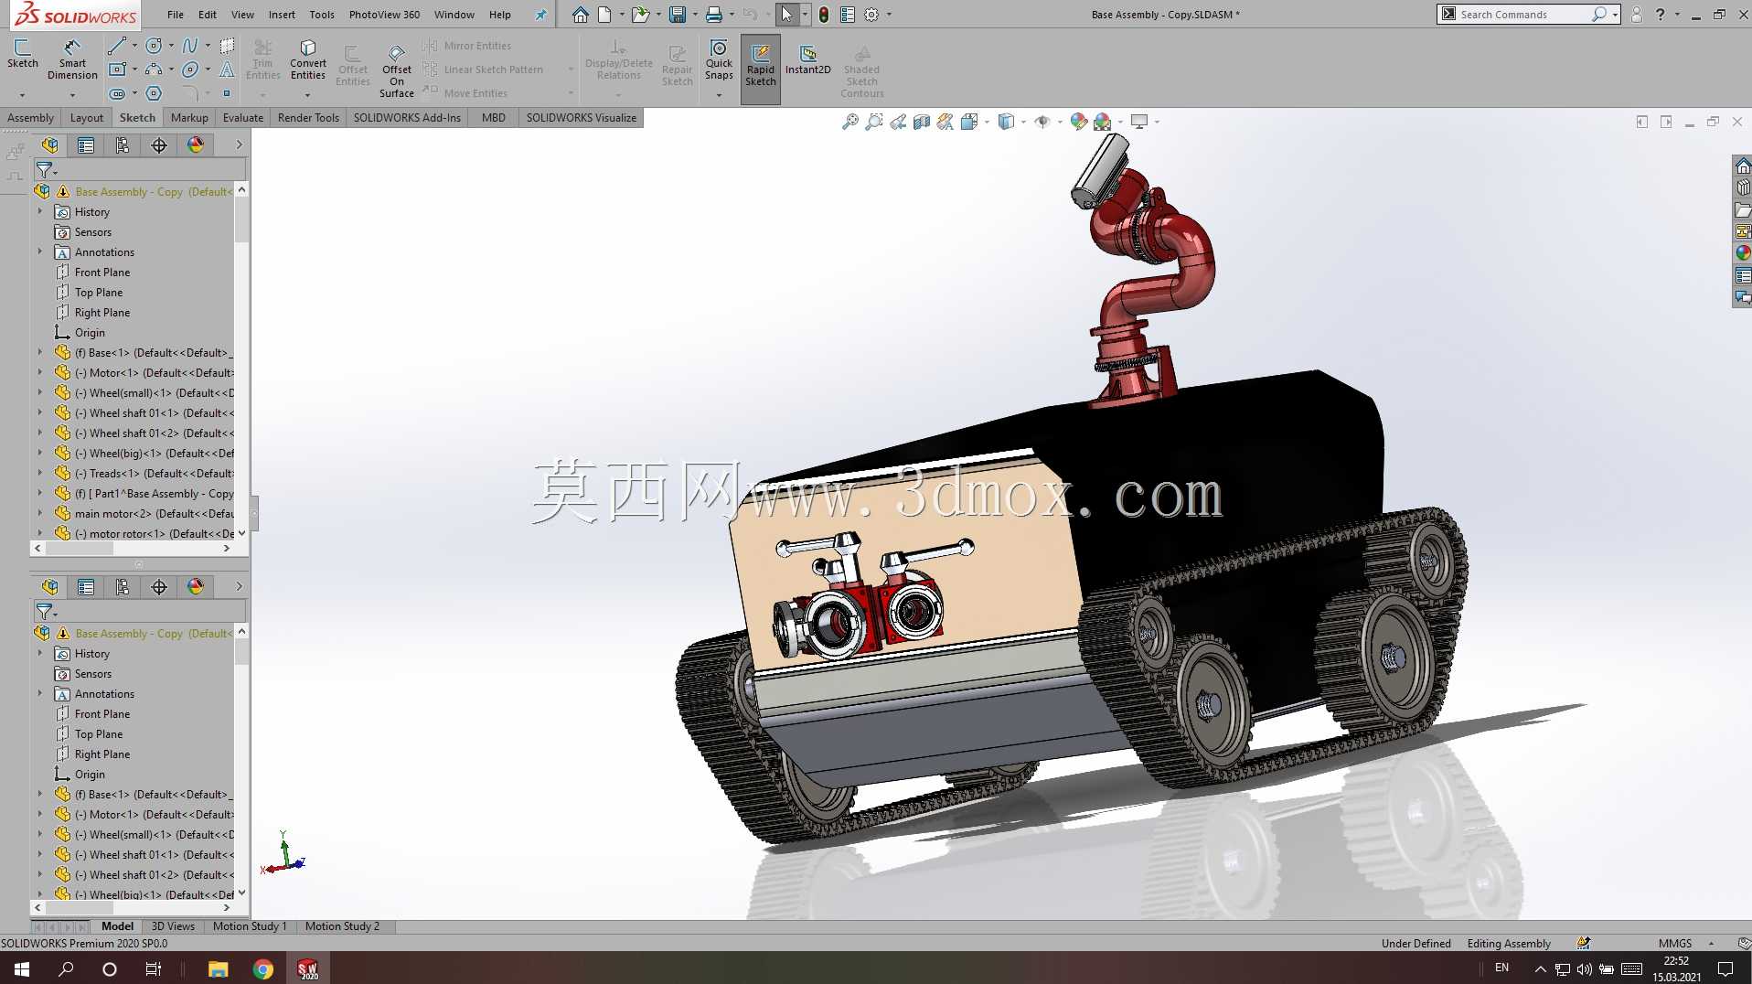Open the PhotoView 360 menu

[384, 15]
